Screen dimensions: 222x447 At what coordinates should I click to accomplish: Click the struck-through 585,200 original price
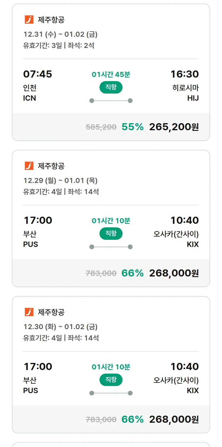(x=101, y=127)
